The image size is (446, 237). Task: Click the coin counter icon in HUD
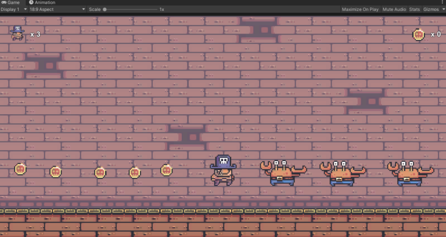tap(419, 35)
